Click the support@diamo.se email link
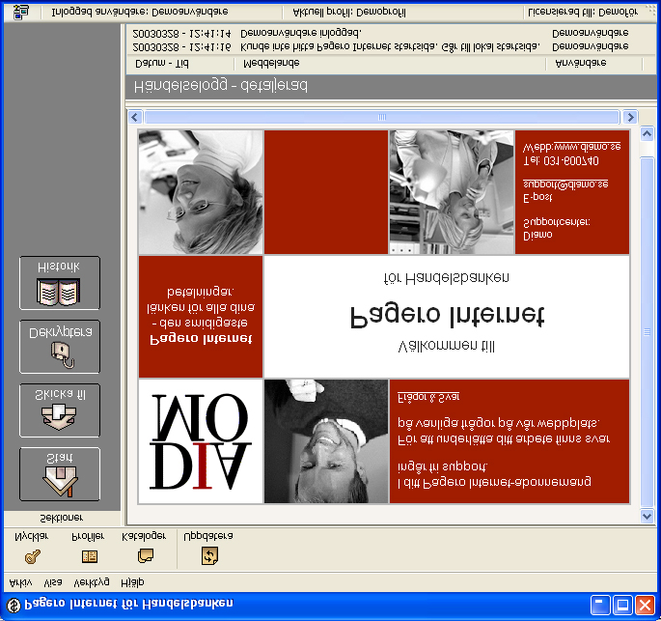The image size is (661, 621). tap(565, 184)
